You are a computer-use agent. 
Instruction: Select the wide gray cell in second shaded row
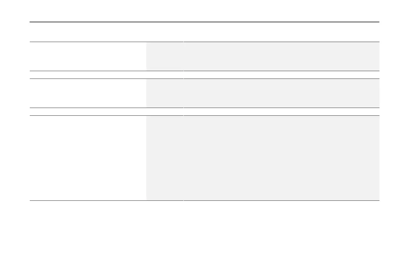coord(281,93)
